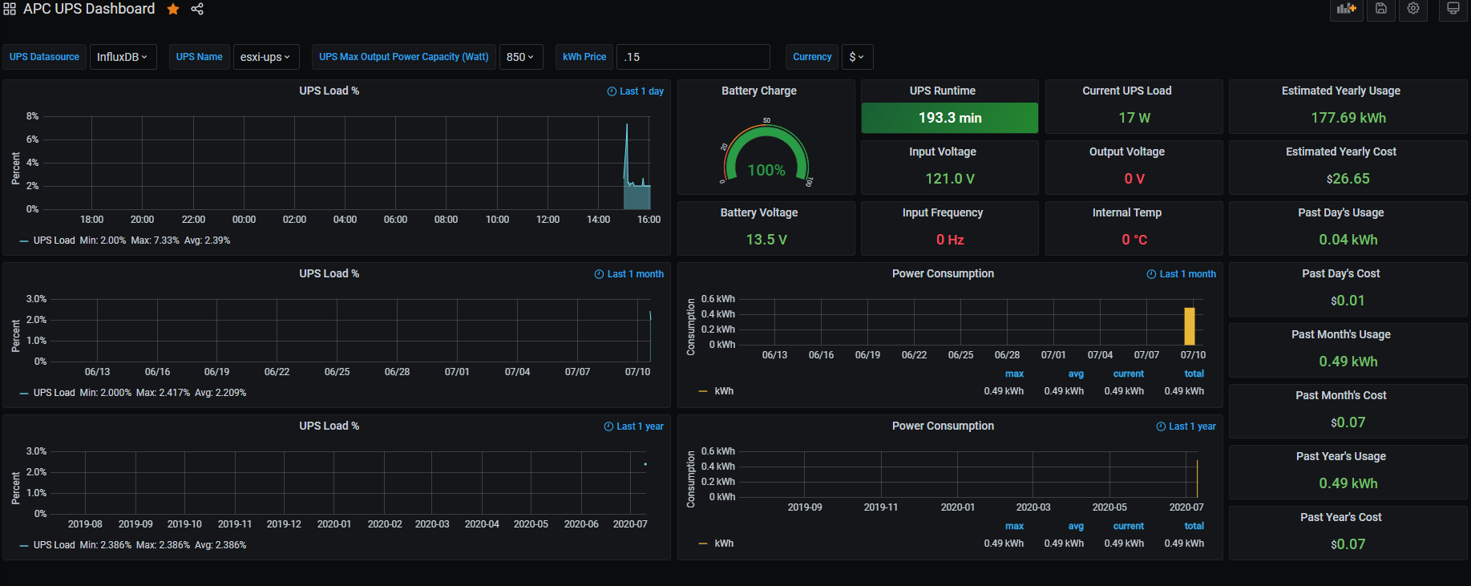The width and height of the screenshot is (1471, 586).
Task: Click the kWh Price label
Action: tap(584, 57)
